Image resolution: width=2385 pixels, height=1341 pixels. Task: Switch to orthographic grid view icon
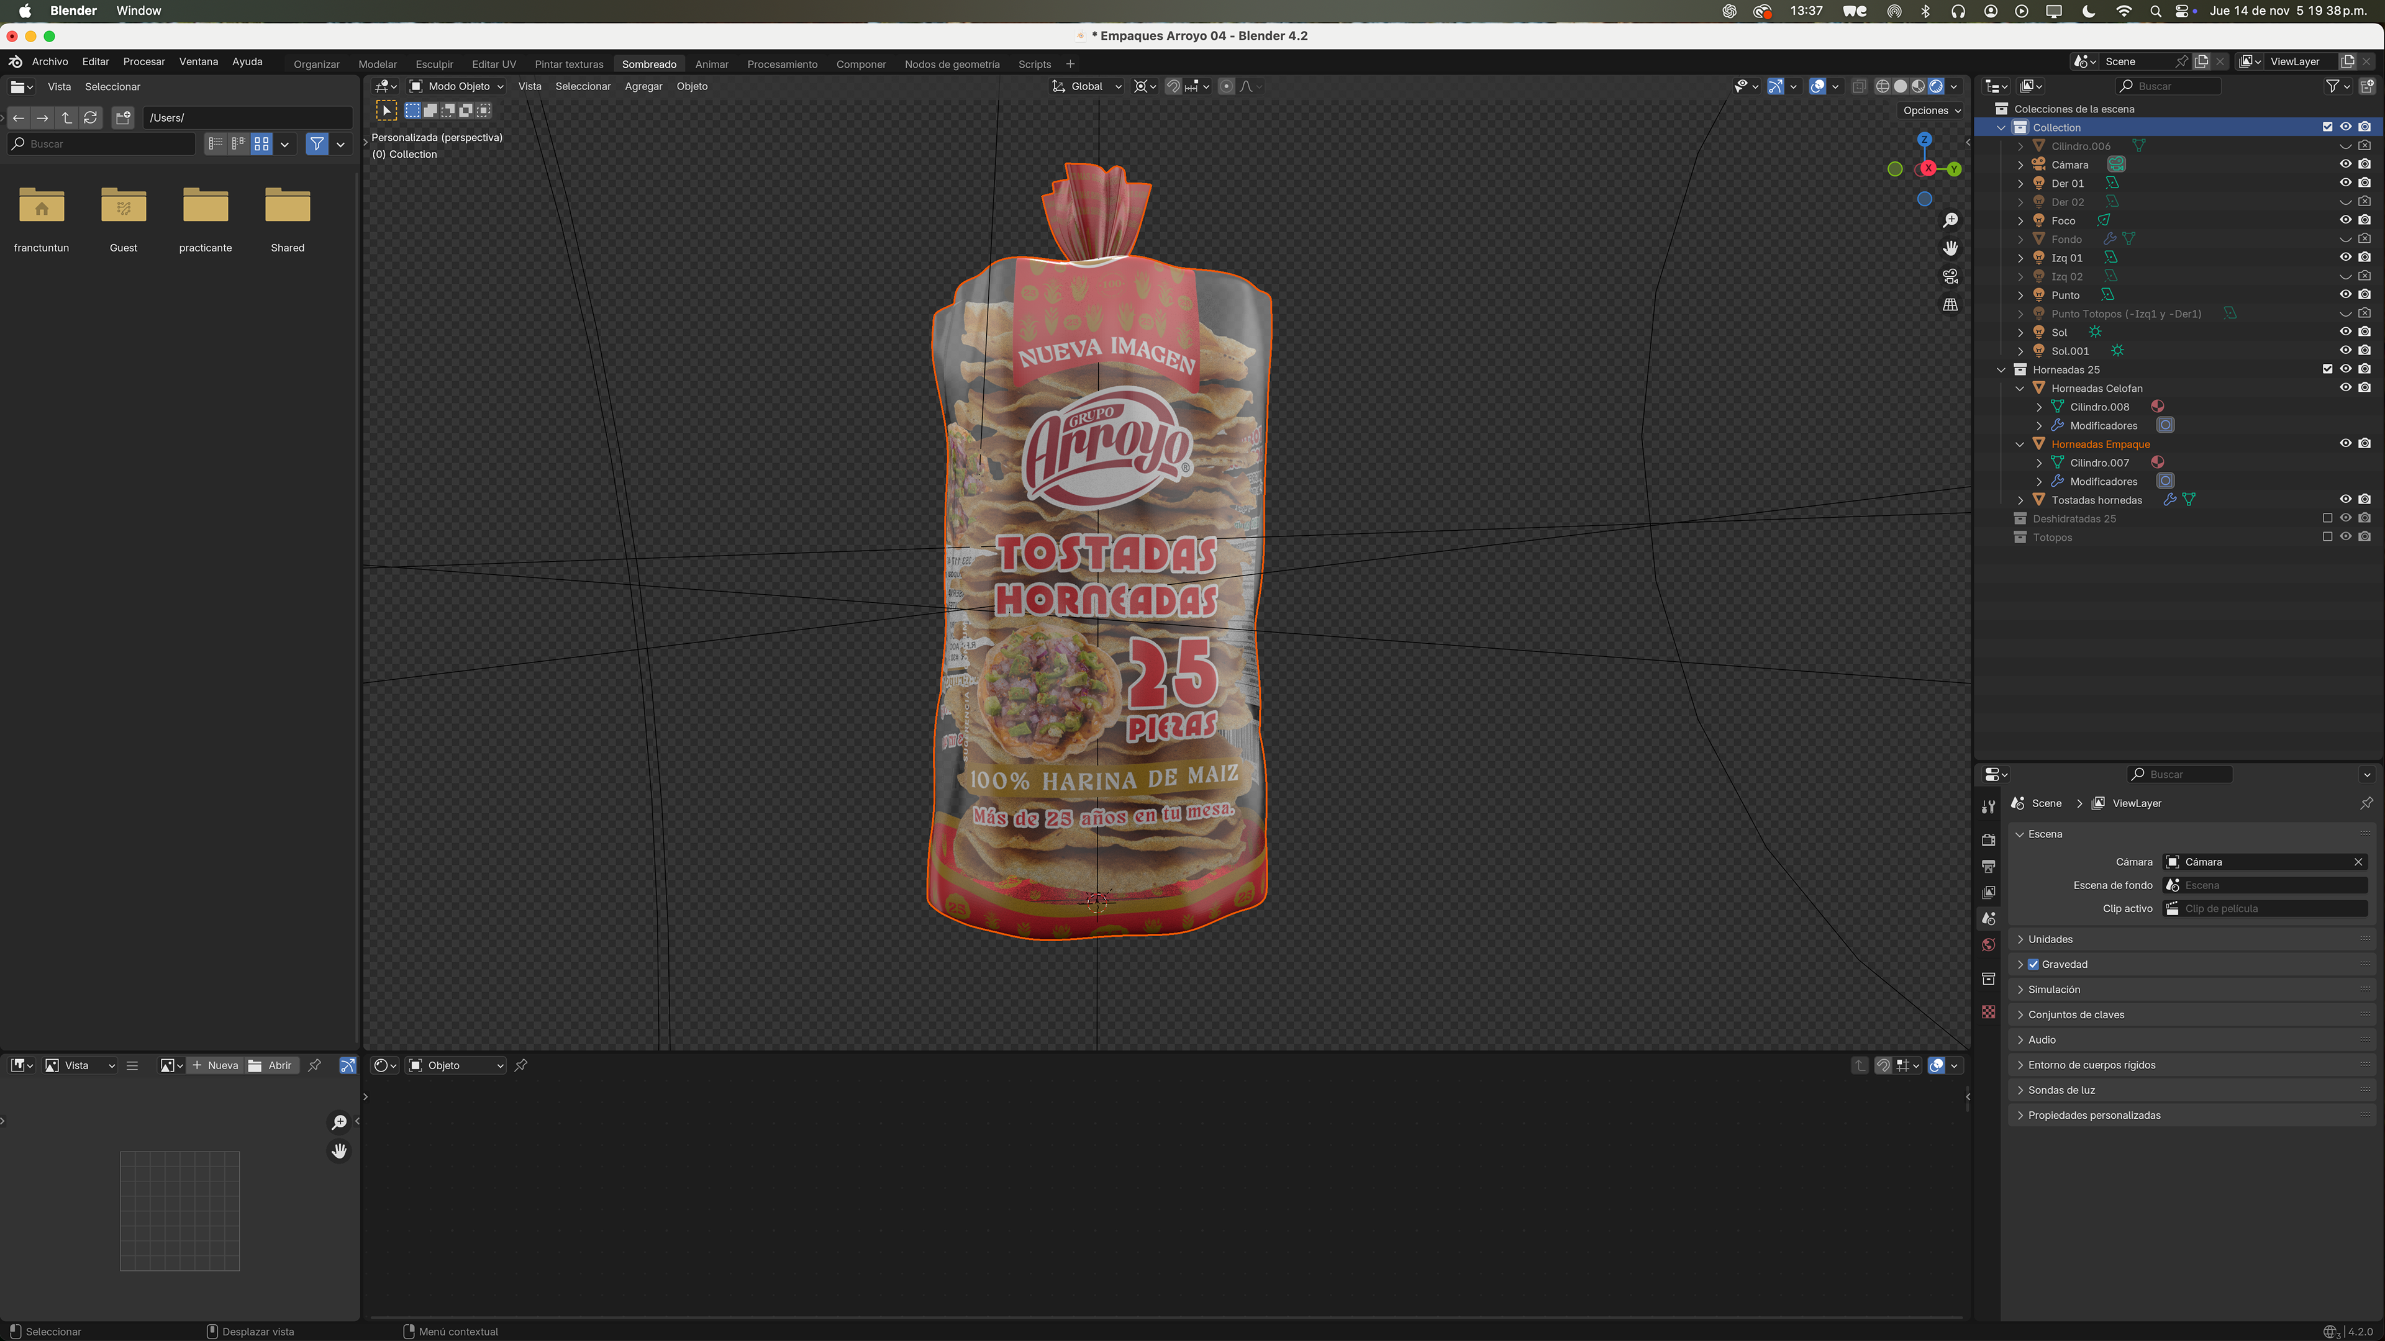pos(1950,304)
